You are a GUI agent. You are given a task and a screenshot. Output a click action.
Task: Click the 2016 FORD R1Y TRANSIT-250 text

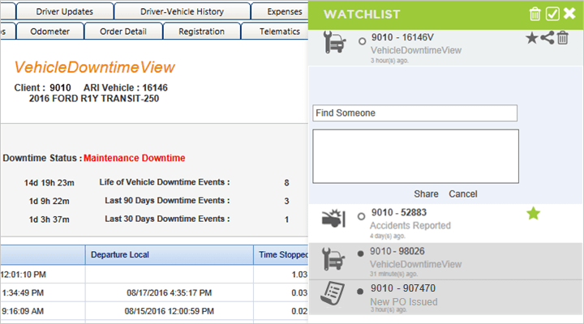click(x=94, y=99)
